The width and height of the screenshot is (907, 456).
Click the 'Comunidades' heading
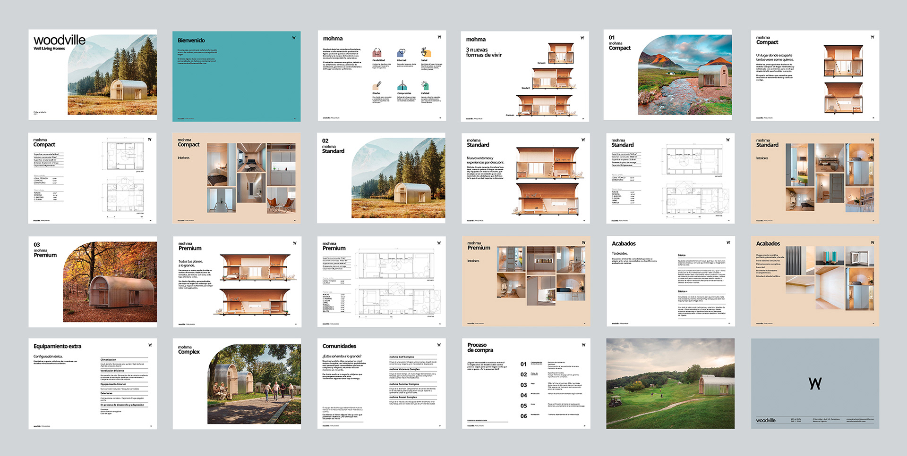[x=339, y=346]
